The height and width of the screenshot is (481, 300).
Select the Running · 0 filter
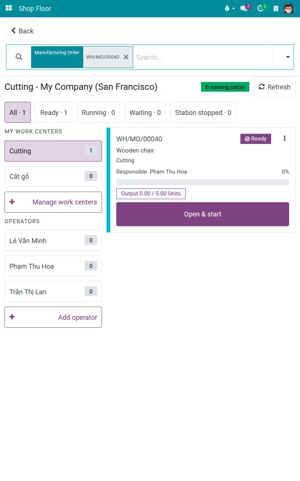pyautogui.click(x=98, y=112)
